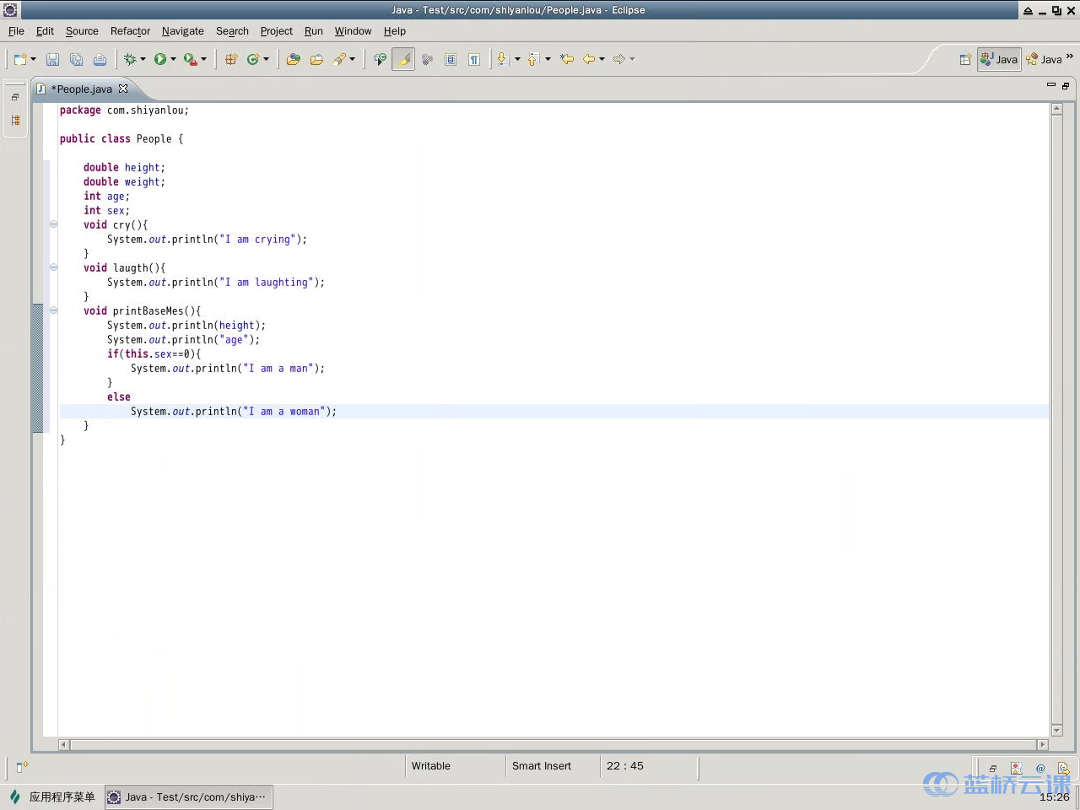Click the vertical scrollbar down arrow
Viewport: 1080px width, 810px height.
pyautogui.click(x=1056, y=731)
